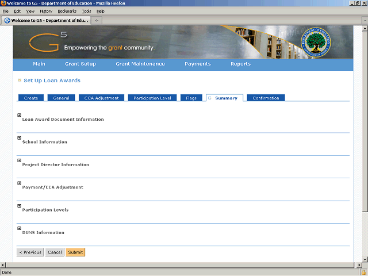Viewport: 368px width, 276px height.
Task: Click the Set Up Loan Awards heading
Action: coord(52,80)
